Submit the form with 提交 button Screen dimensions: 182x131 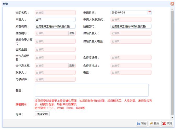pos(154,123)
